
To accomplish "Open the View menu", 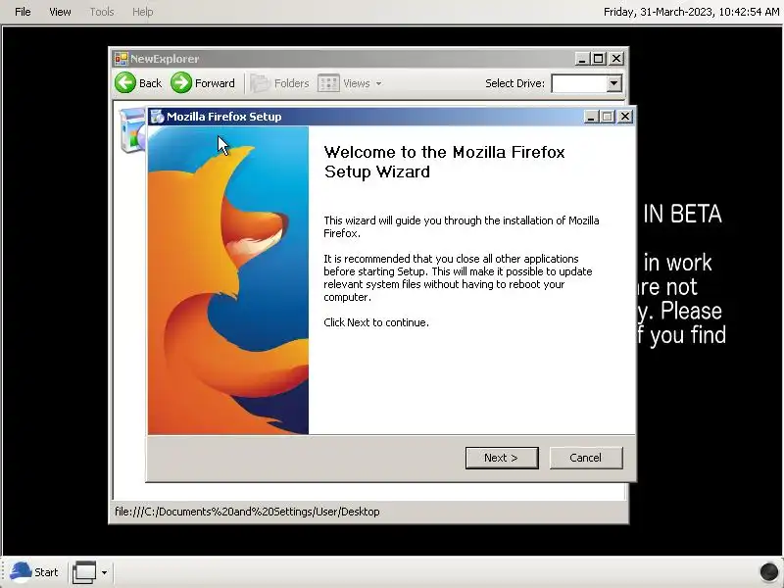I will [60, 12].
